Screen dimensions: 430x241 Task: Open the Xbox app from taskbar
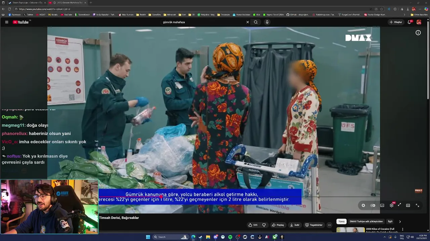[275, 237]
